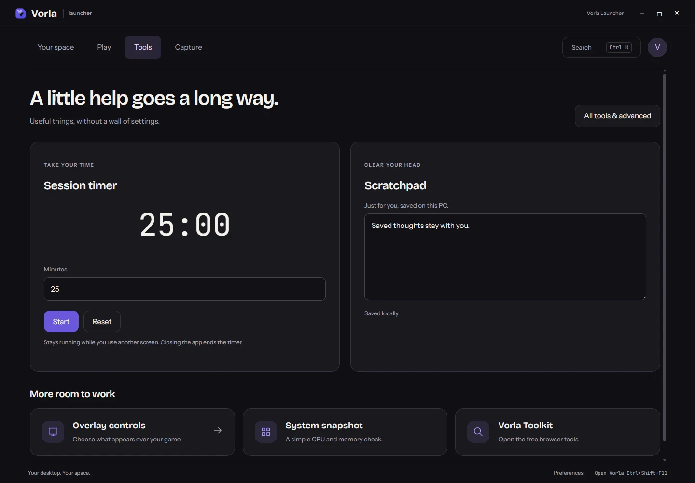Viewport: 695px width, 483px height.
Task: Open Preferences in the footer
Action: 569,473
